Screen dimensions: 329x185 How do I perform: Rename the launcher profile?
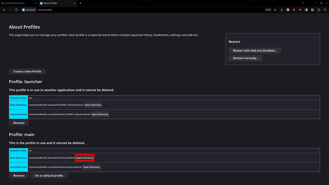tap(19, 122)
